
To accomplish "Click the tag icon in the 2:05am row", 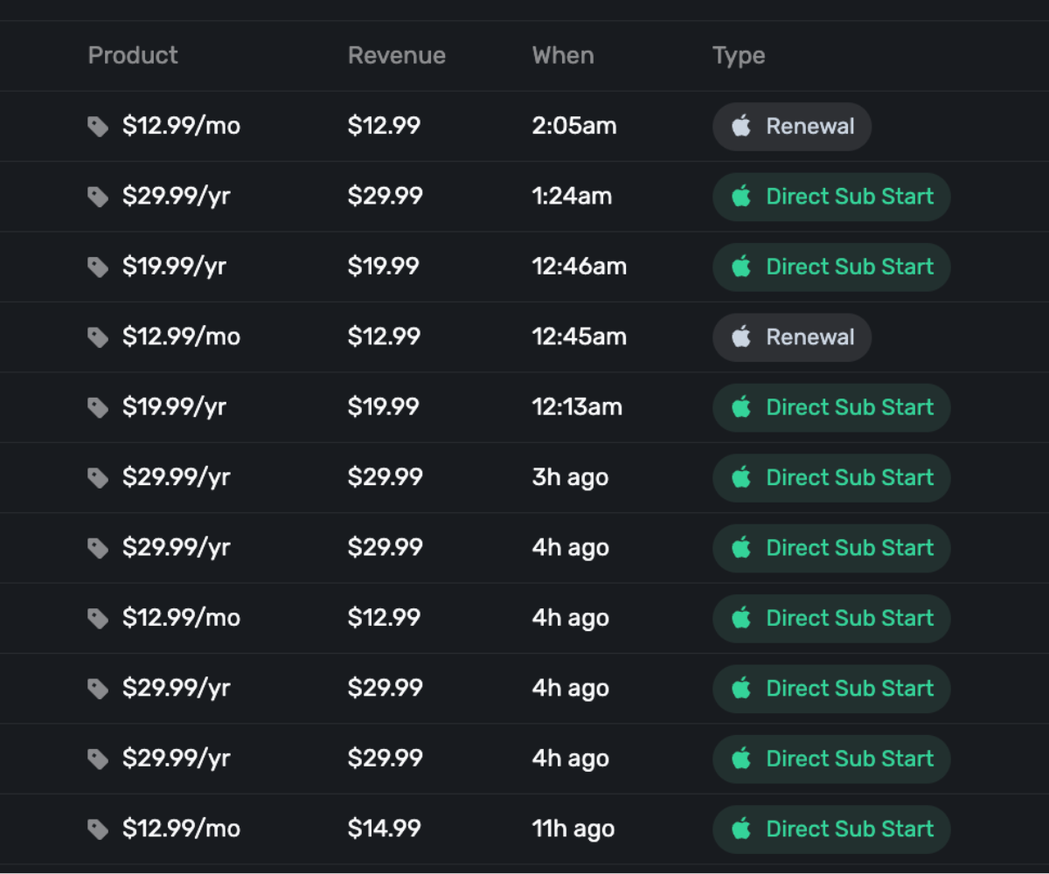I will [x=98, y=127].
